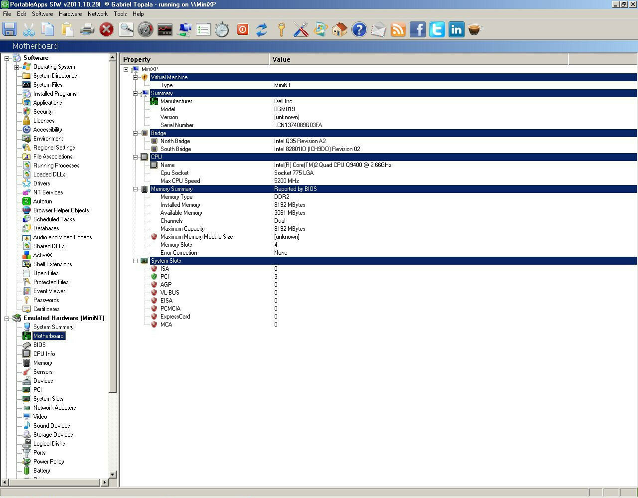Viewport: 638px width, 498px height.
Task: Click the Value column header
Action: pyautogui.click(x=419, y=59)
